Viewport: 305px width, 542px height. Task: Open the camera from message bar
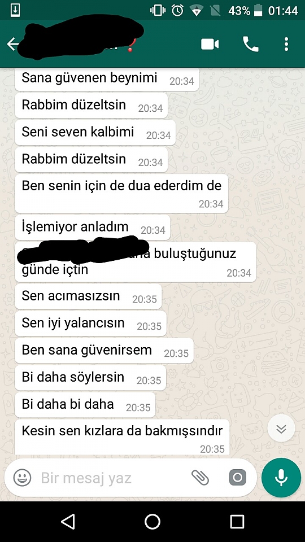238,478
